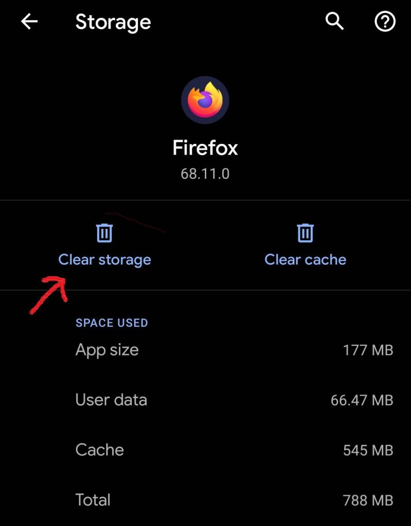
Task: Tap the back arrow icon
Action: coord(29,22)
